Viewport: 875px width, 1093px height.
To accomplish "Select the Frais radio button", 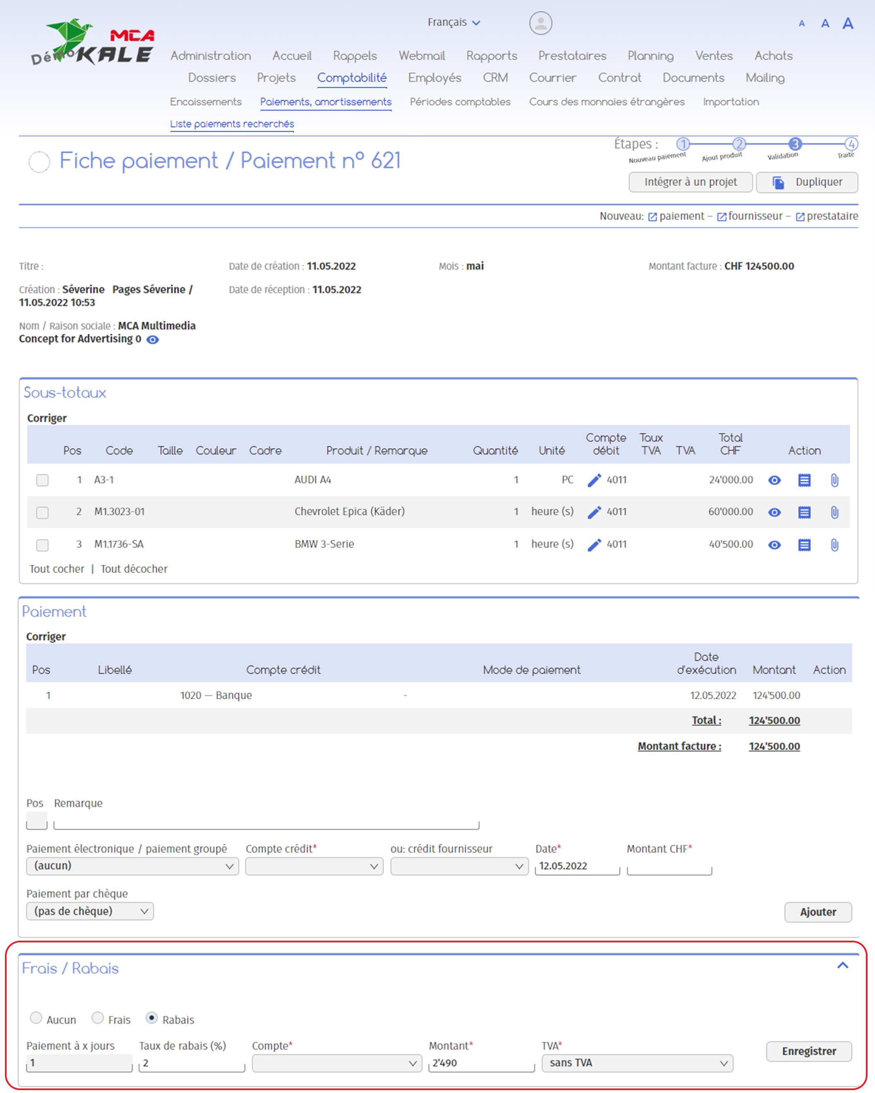I will (x=98, y=1017).
